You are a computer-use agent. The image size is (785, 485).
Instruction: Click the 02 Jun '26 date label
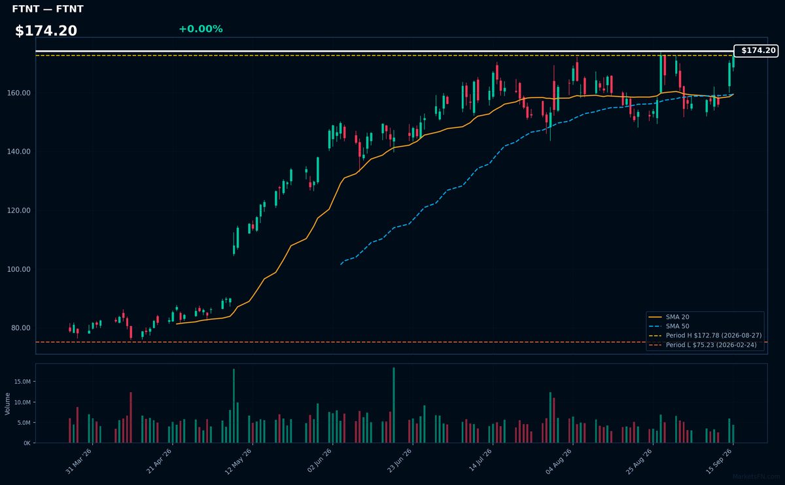pos(320,461)
